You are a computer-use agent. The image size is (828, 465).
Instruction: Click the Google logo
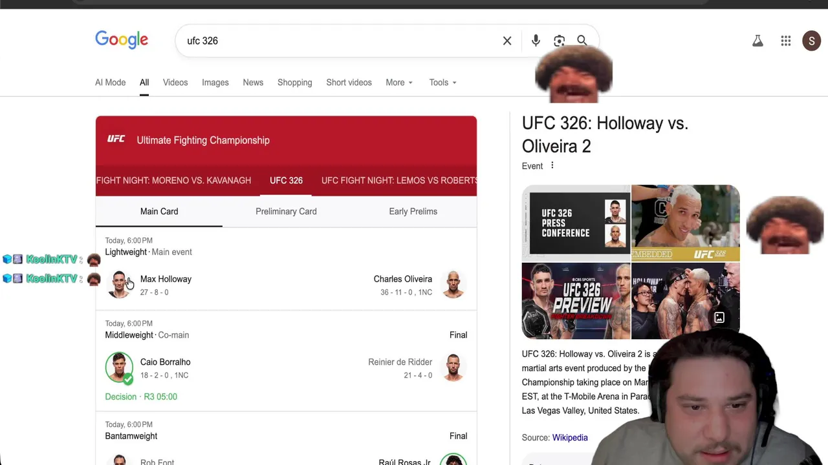click(122, 40)
